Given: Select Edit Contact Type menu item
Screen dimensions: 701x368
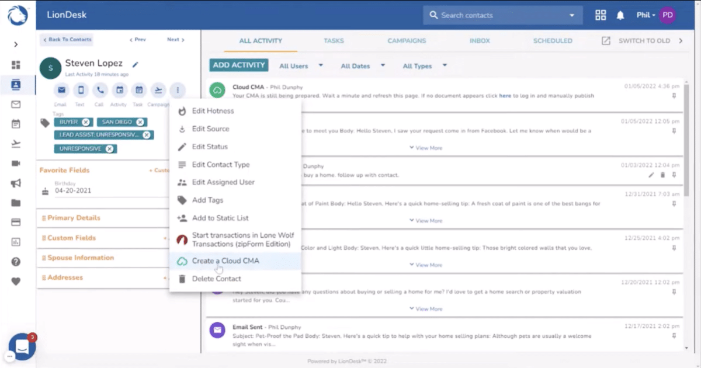Looking at the screenshot, I should pos(235,165).
